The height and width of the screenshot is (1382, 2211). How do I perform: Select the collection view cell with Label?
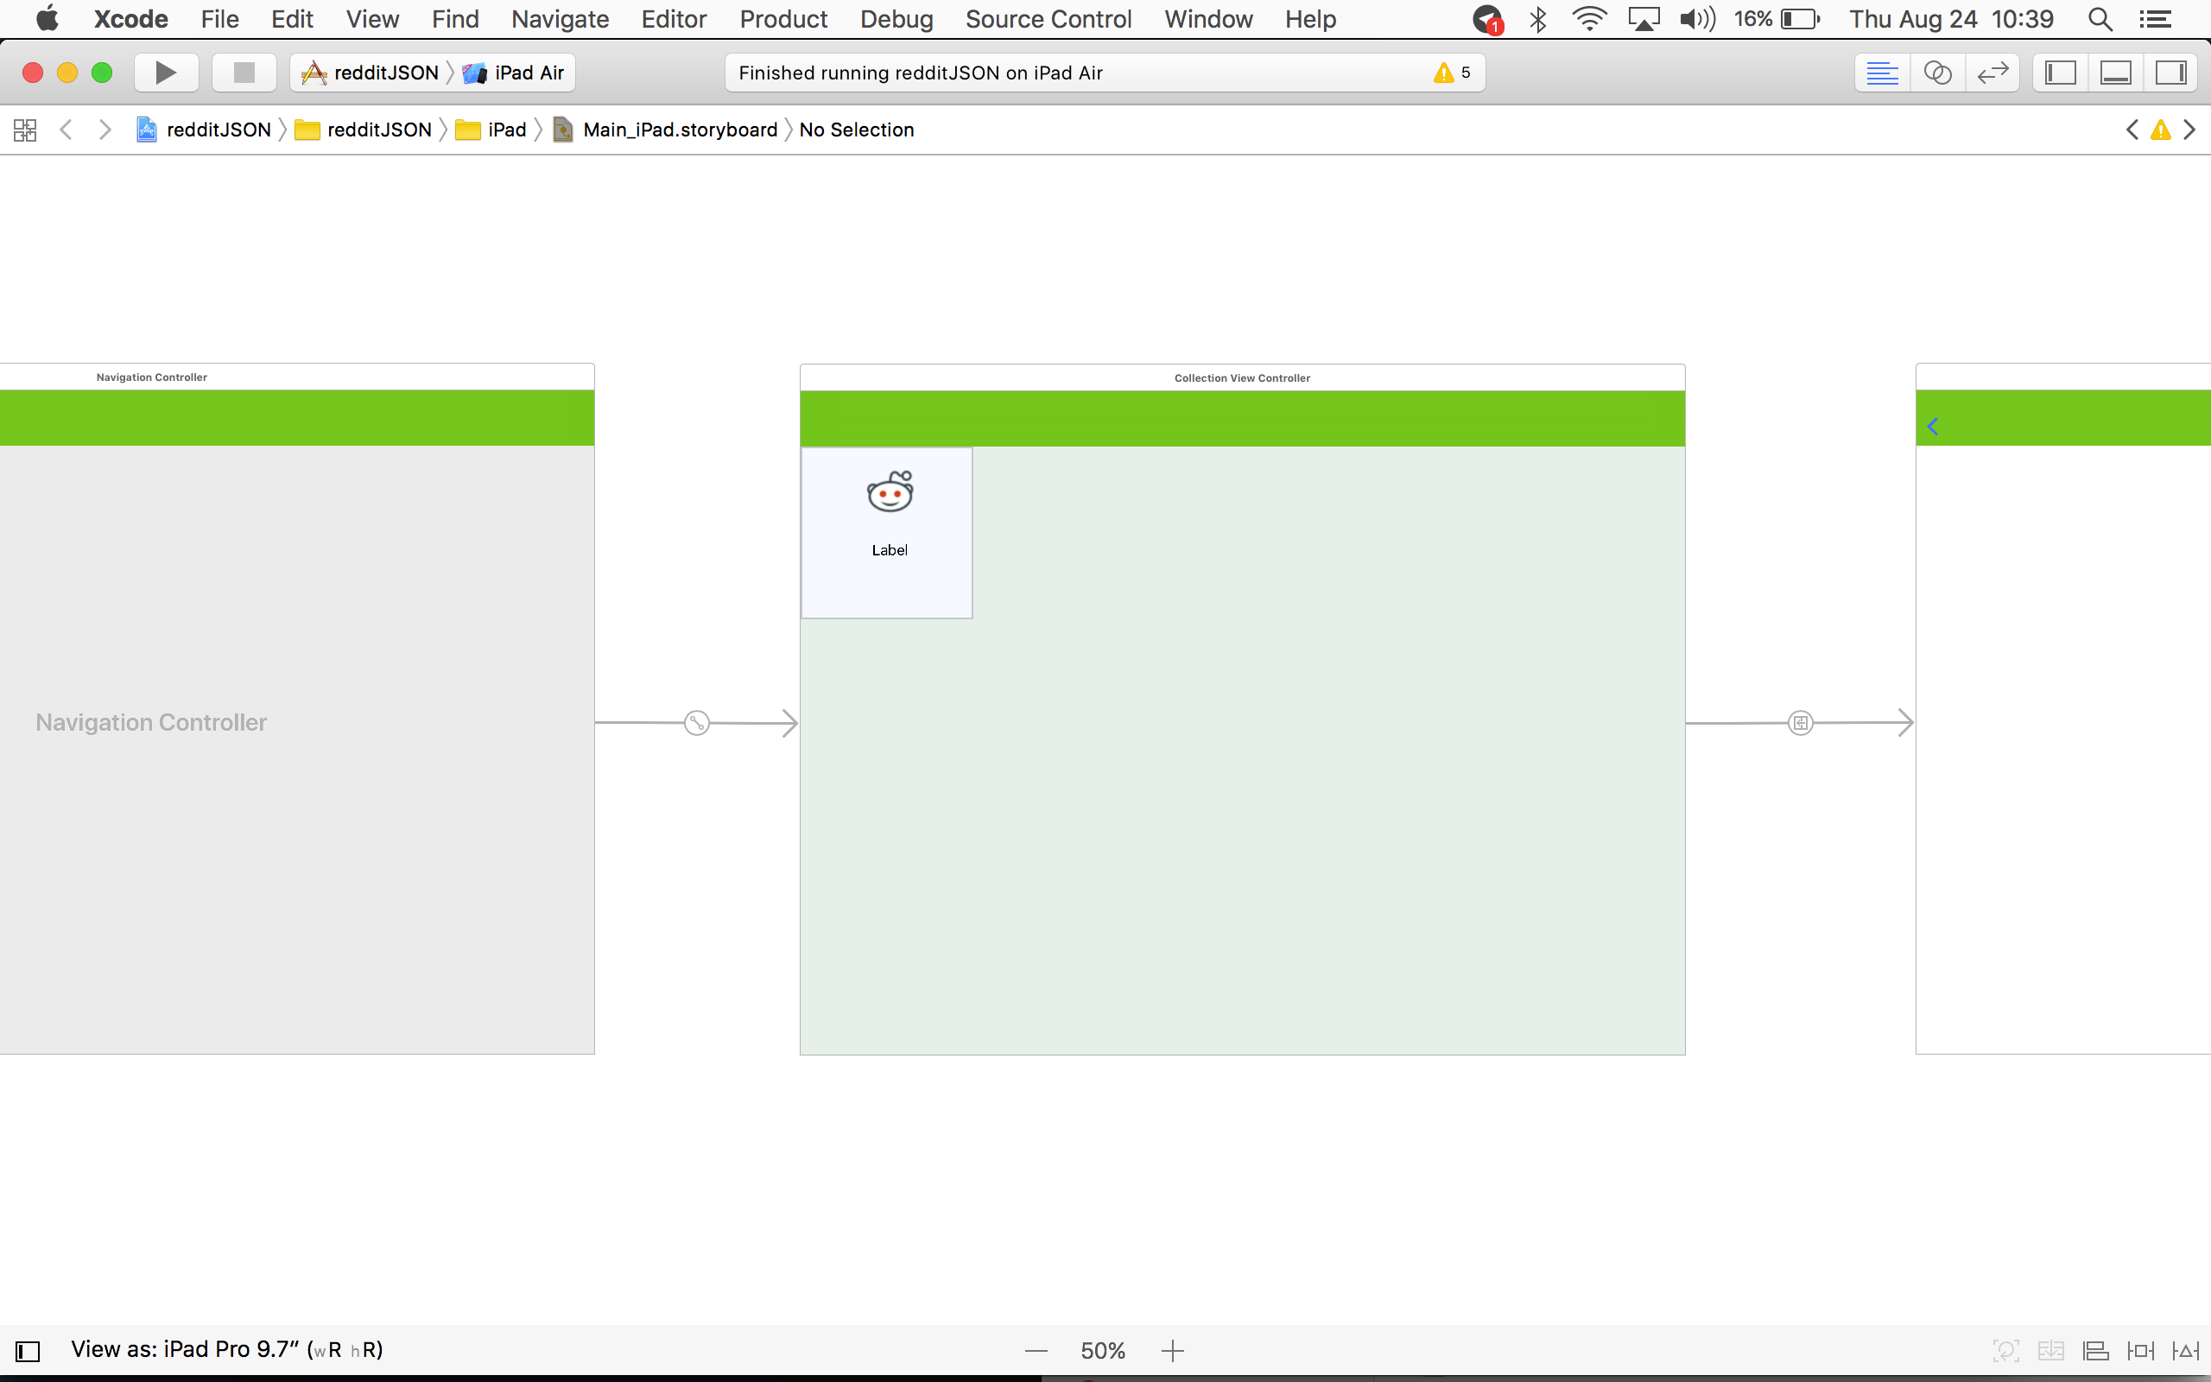(x=886, y=533)
